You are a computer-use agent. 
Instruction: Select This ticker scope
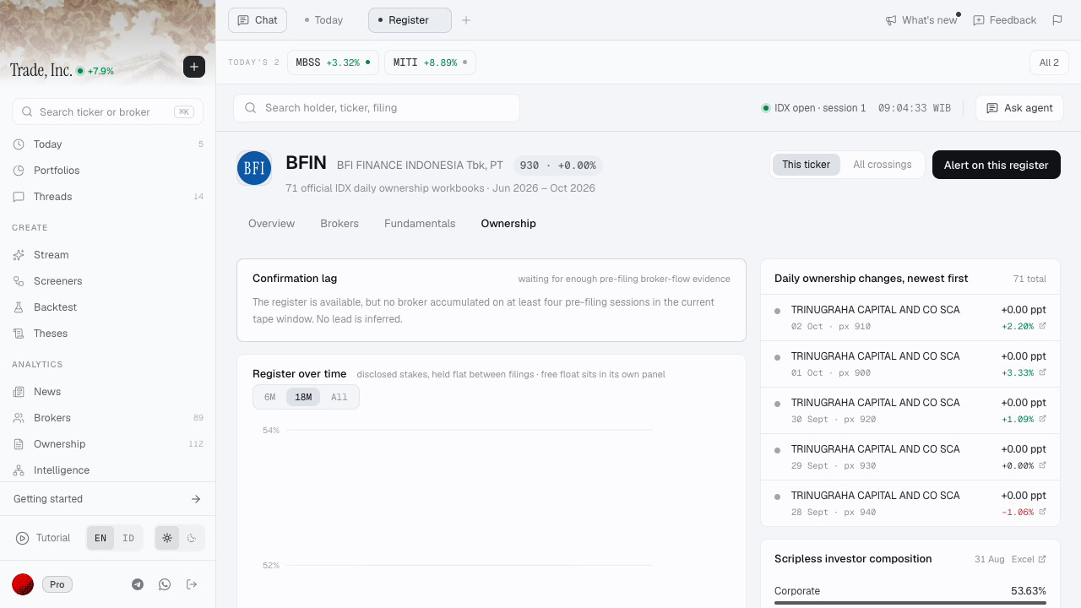click(806, 165)
